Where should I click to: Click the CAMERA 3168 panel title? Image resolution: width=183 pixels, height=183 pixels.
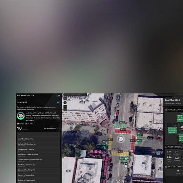pos(172,100)
